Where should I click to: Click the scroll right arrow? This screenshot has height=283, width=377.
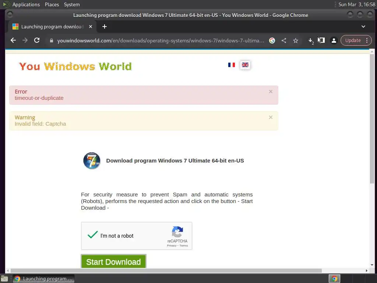point(366,271)
